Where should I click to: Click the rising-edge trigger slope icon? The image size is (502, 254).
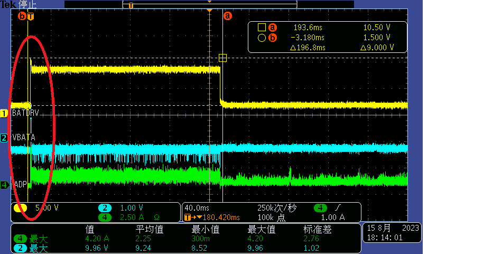click(x=338, y=208)
